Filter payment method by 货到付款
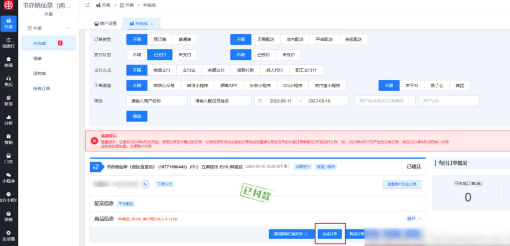Image resolution: width=510 pixels, height=246 pixels. [245, 70]
